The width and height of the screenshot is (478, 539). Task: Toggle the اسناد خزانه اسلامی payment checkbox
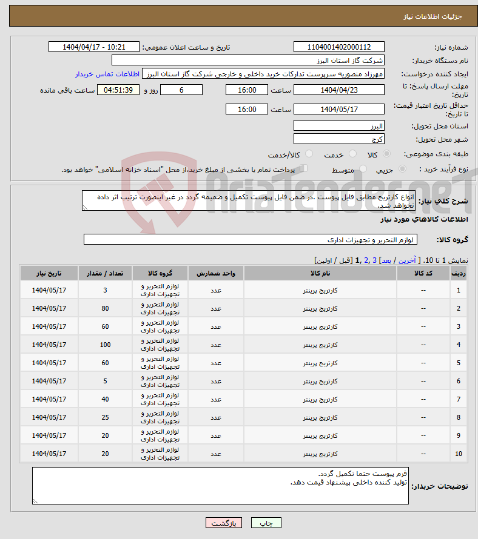(x=303, y=168)
